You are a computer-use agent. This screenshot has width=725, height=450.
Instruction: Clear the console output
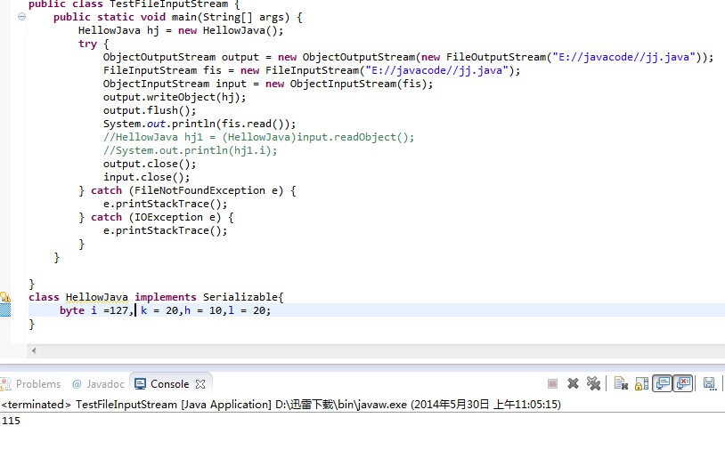[x=621, y=383]
